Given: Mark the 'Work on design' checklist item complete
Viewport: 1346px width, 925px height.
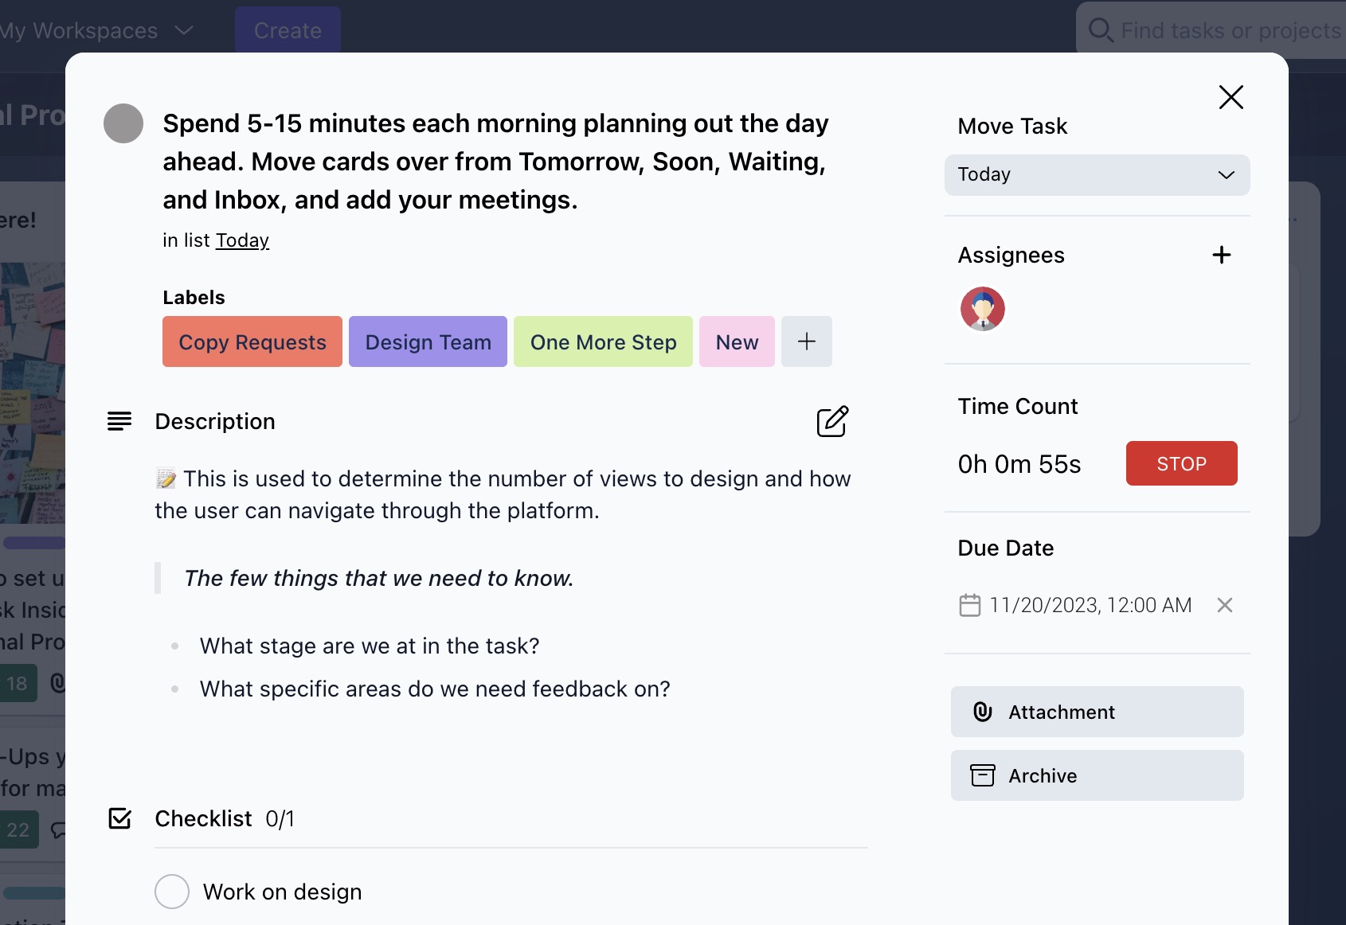Looking at the screenshot, I should 172,892.
